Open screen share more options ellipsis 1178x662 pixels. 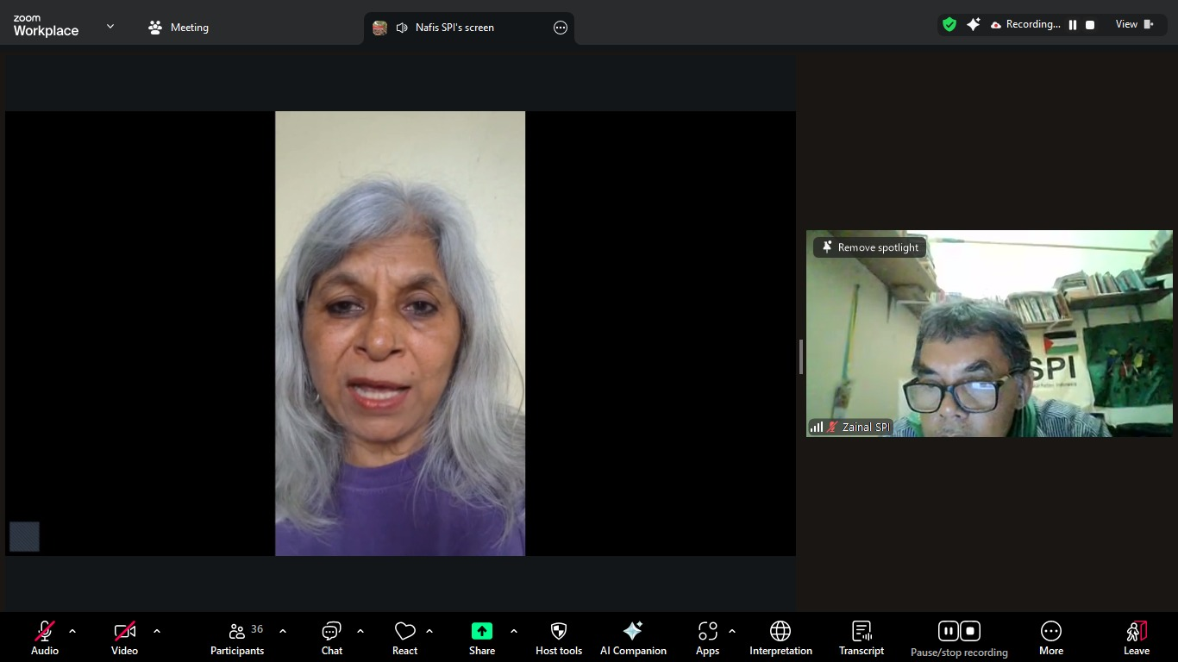coord(561,28)
